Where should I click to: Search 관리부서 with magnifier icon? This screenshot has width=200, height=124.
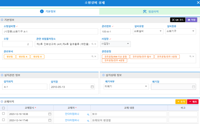(x=93, y=56)
